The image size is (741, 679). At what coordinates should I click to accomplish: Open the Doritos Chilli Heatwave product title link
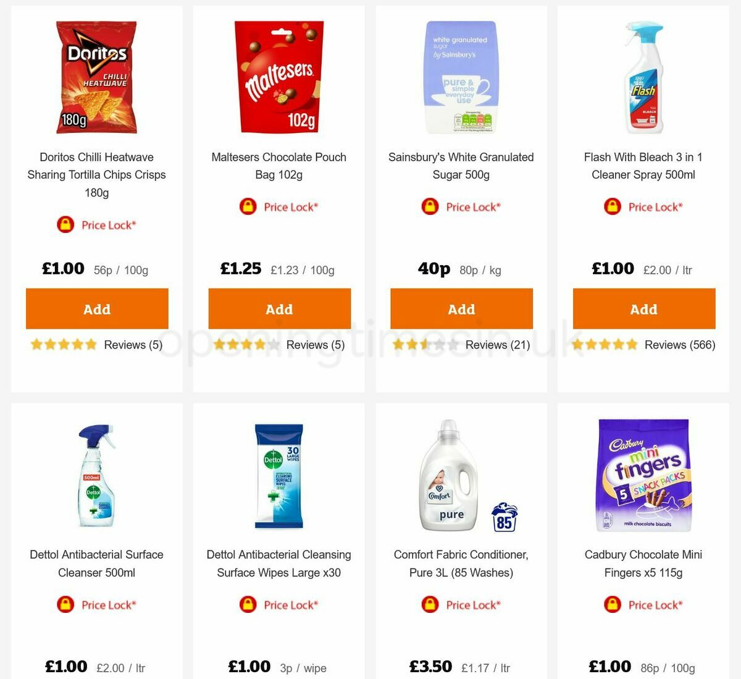(96, 175)
